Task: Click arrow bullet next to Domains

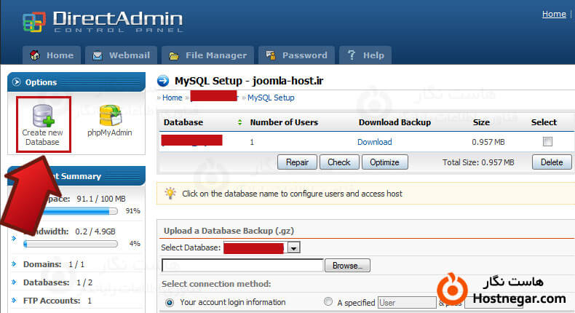Action: click(x=14, y=264)
